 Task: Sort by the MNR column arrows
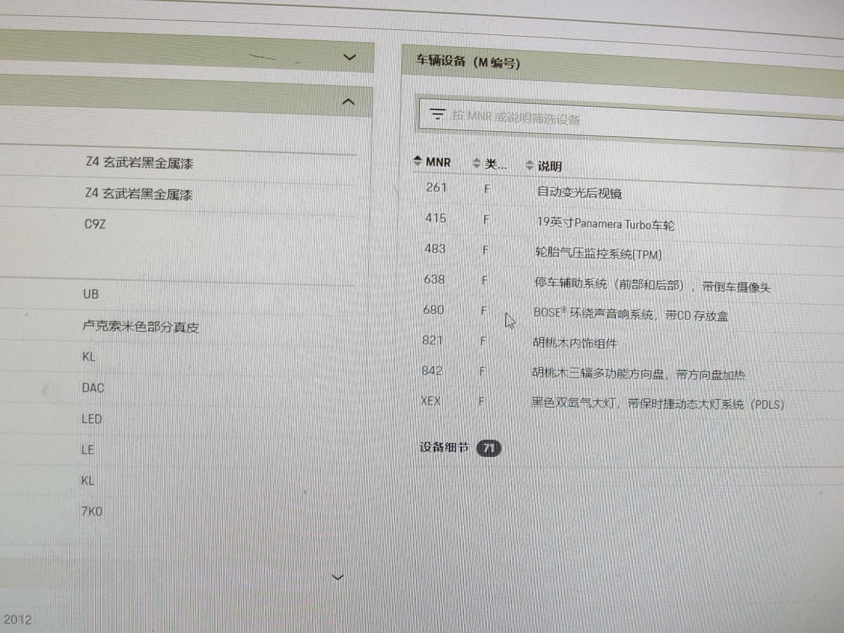(417, 160)
